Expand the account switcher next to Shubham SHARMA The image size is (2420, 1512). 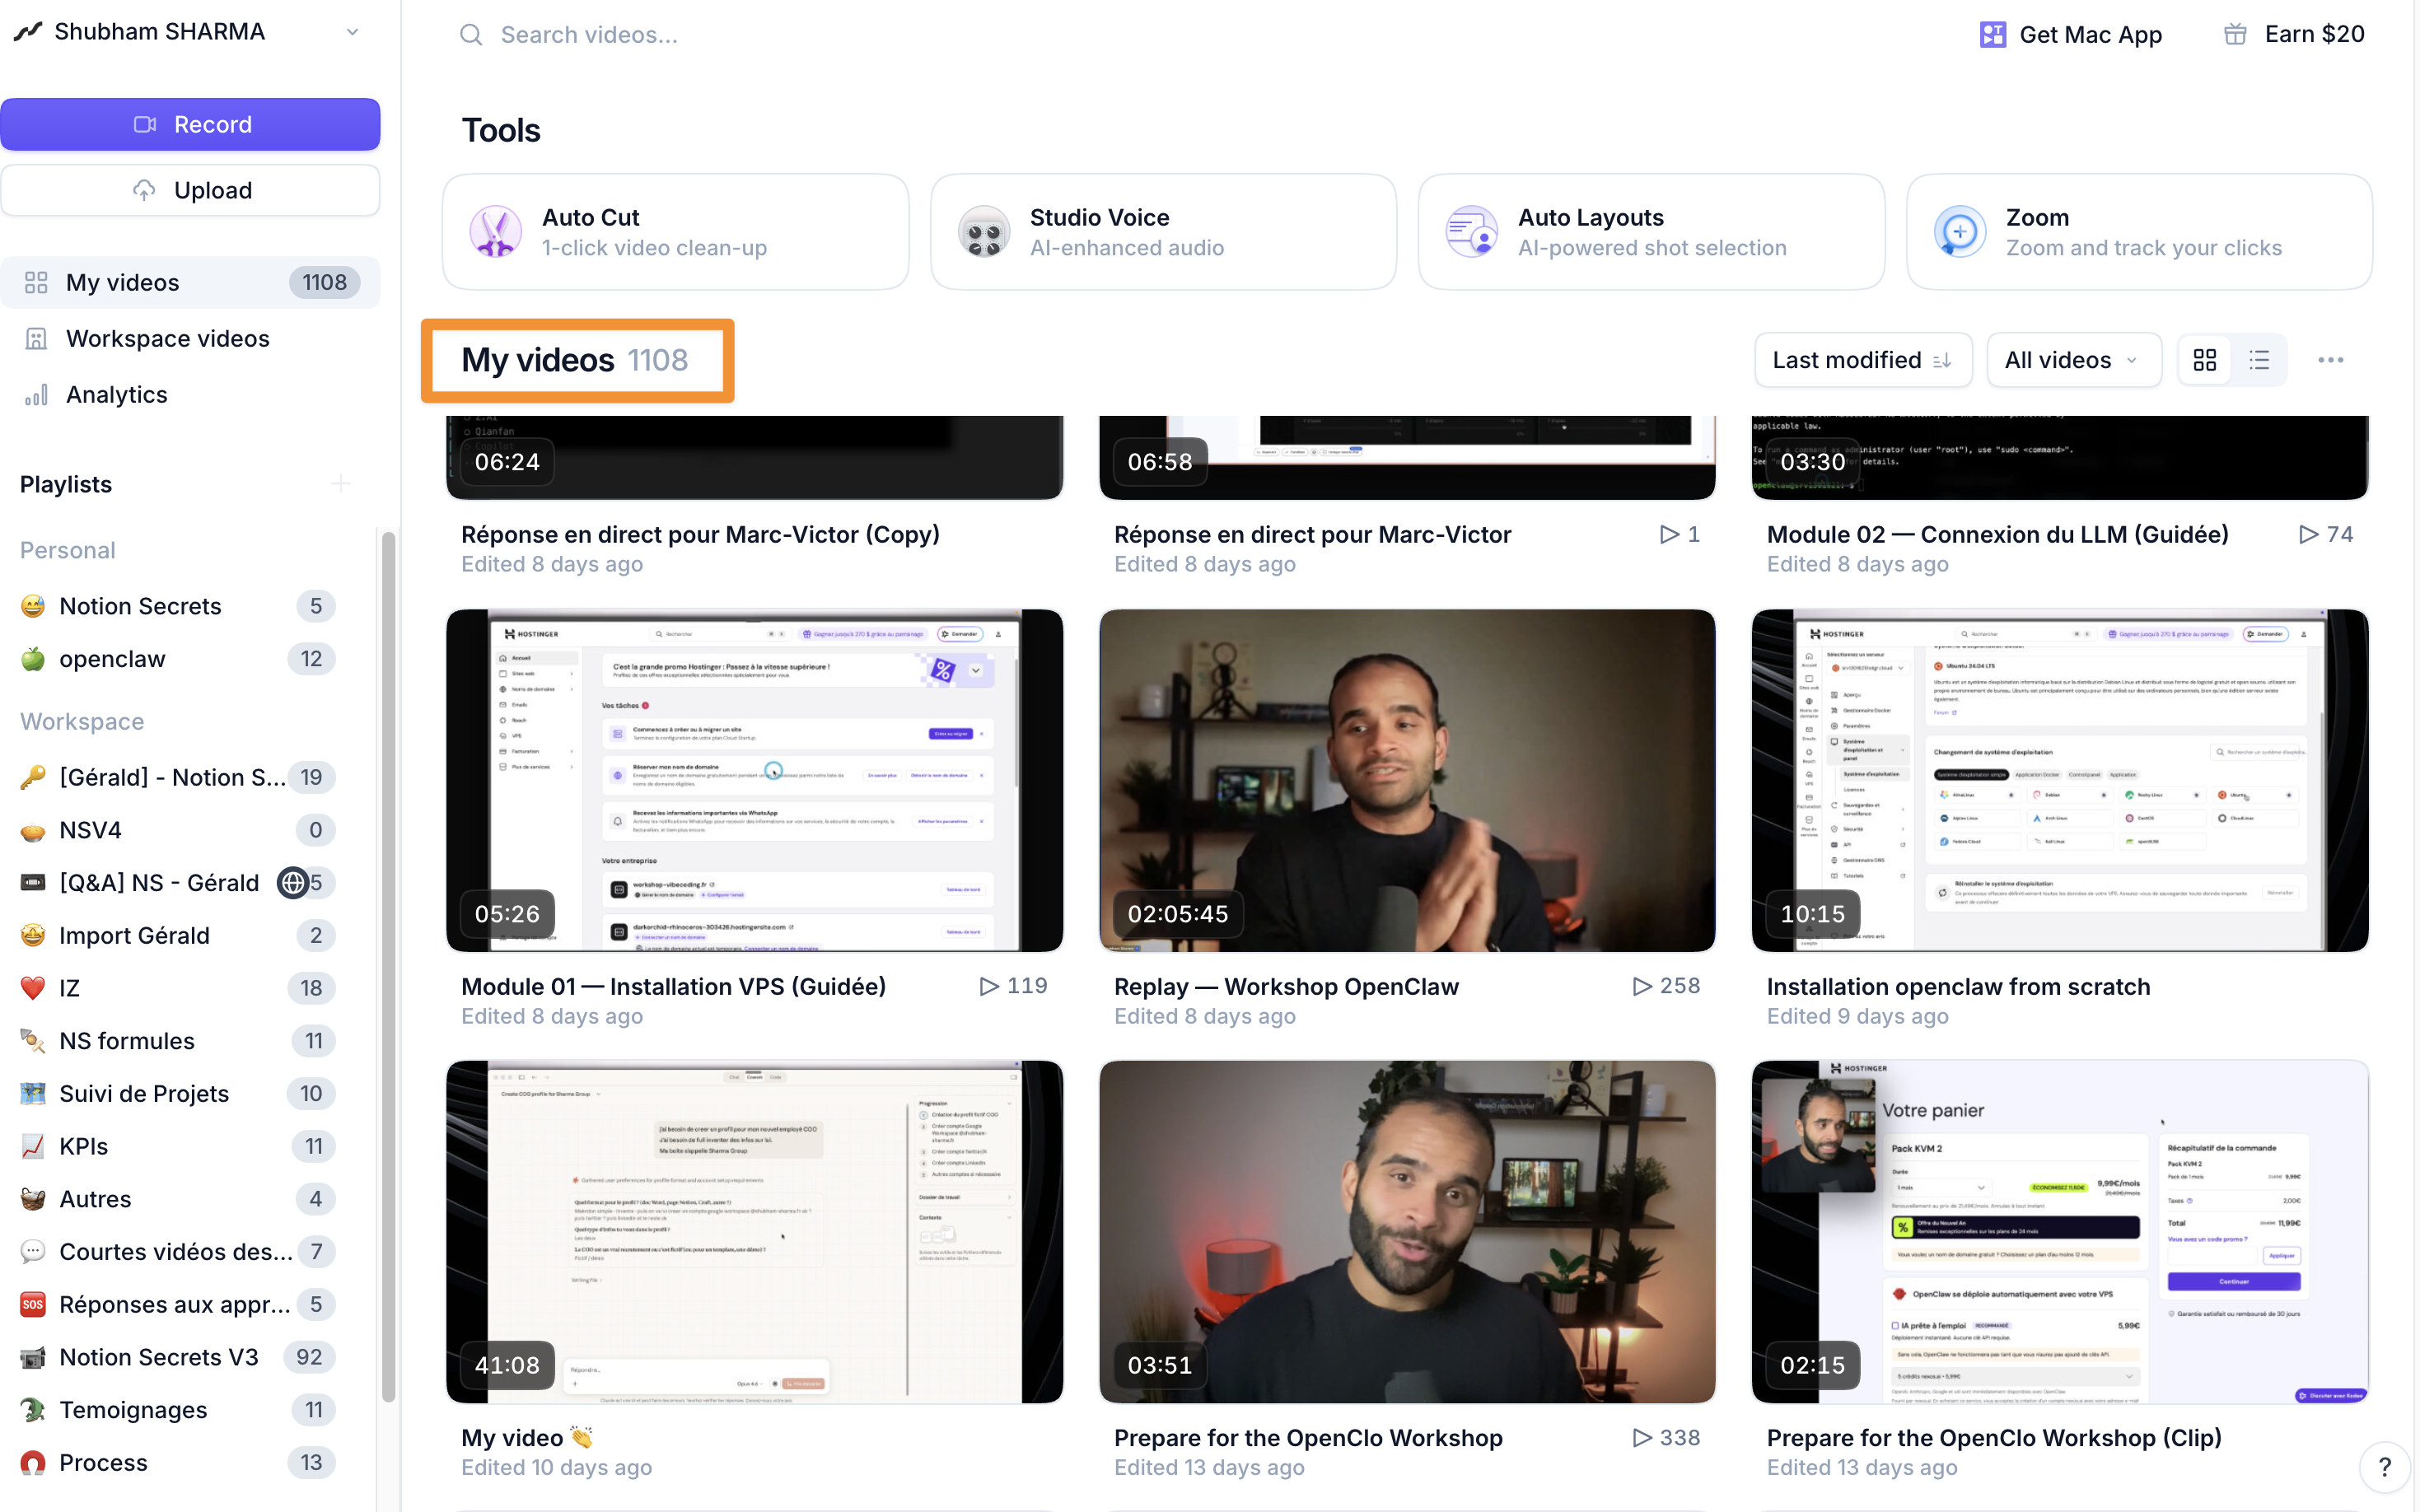(352, 31)
